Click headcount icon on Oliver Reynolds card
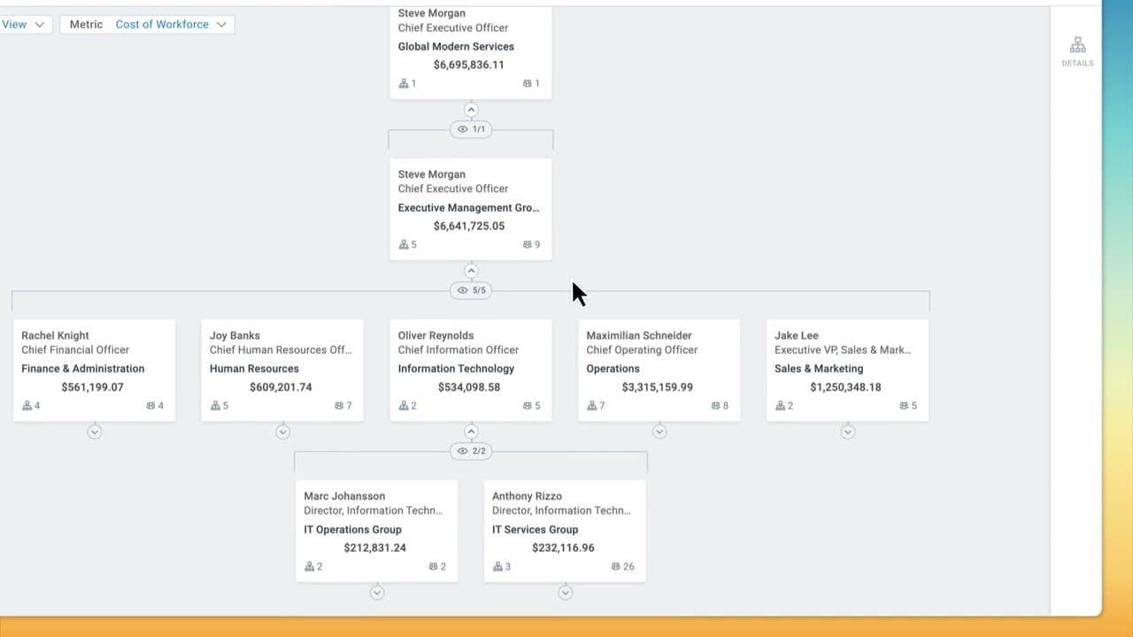The width and height of the screenshot is (1133, 637). point(528,406)
